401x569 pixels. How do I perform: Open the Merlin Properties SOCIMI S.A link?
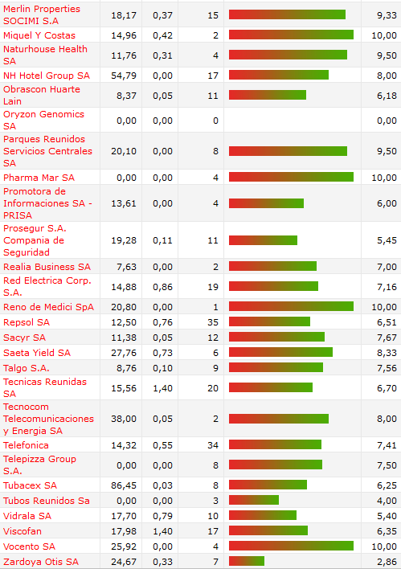pos(42,15)
